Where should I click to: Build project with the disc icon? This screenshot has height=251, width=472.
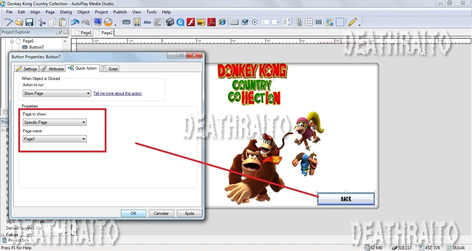108,22
